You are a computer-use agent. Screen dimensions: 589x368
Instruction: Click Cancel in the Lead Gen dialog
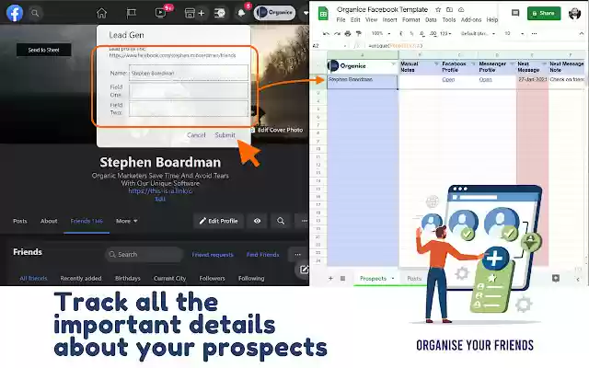pyautogui.click(x=196, y=135)
